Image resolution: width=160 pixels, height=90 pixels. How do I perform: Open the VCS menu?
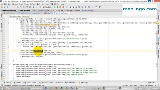pos(51,4)
